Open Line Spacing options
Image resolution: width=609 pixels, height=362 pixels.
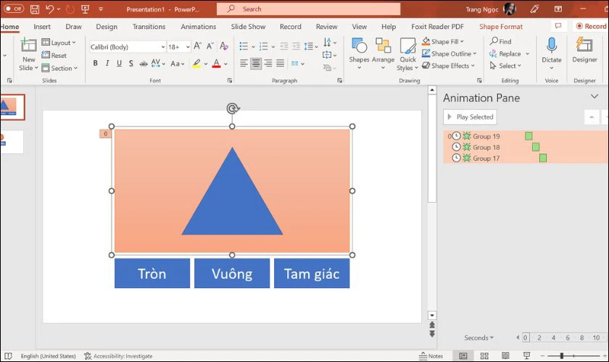click(310, 46)
